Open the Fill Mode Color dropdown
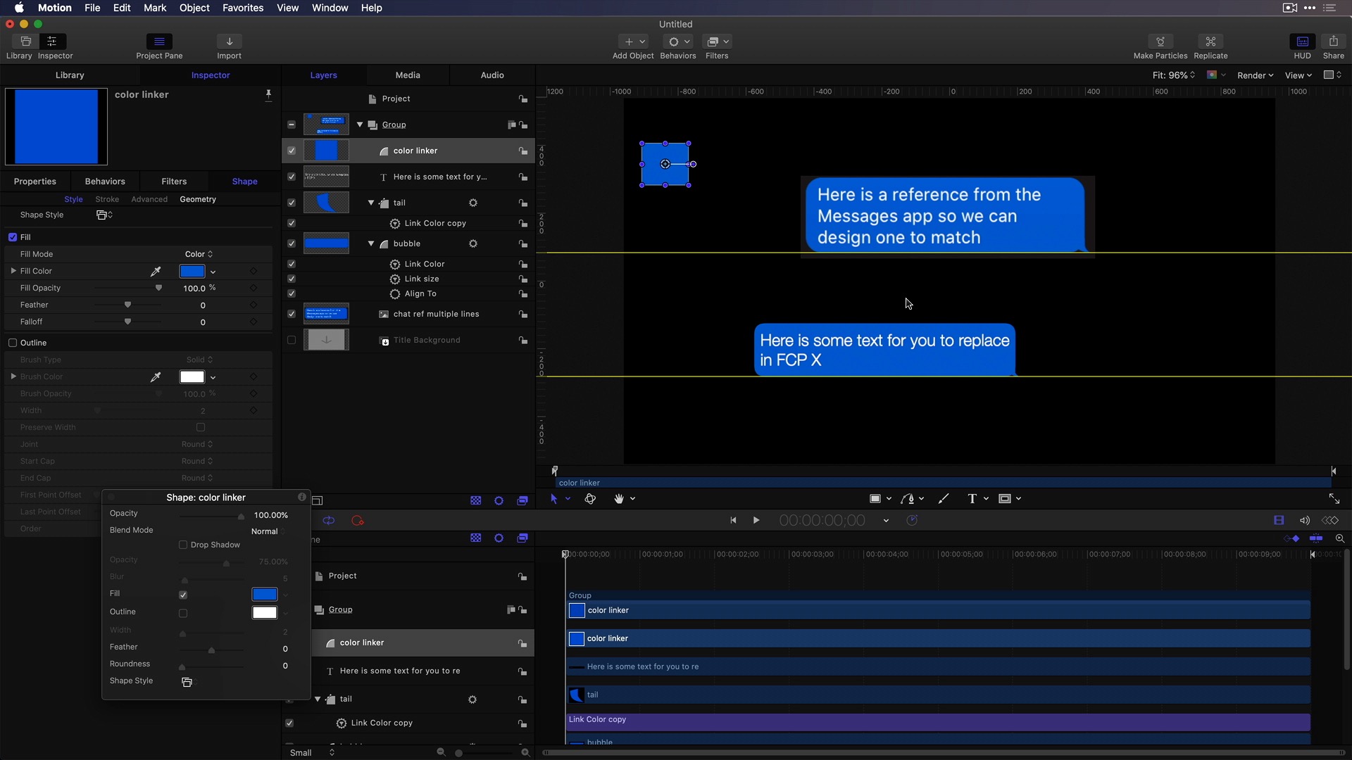The image size is (1352, 760). coord(199,254)
